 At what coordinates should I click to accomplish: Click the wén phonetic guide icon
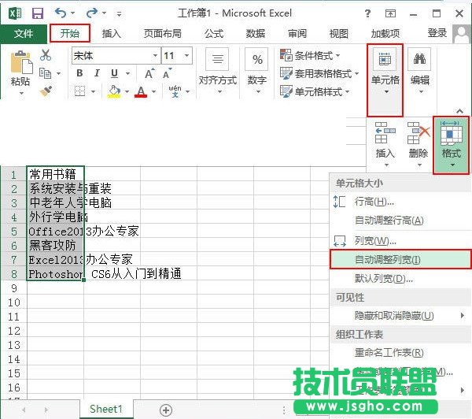(x=175, y=91)
